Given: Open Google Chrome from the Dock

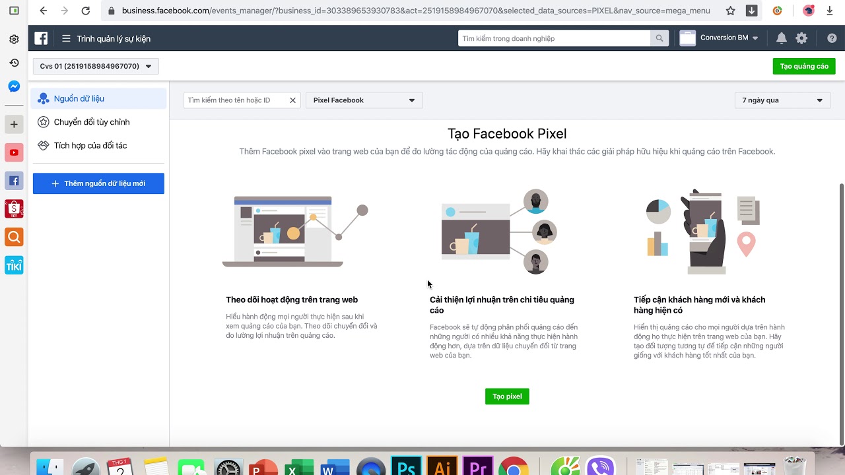Looking at the screenshot, I should pyautogui.click(x=513, y=467).
